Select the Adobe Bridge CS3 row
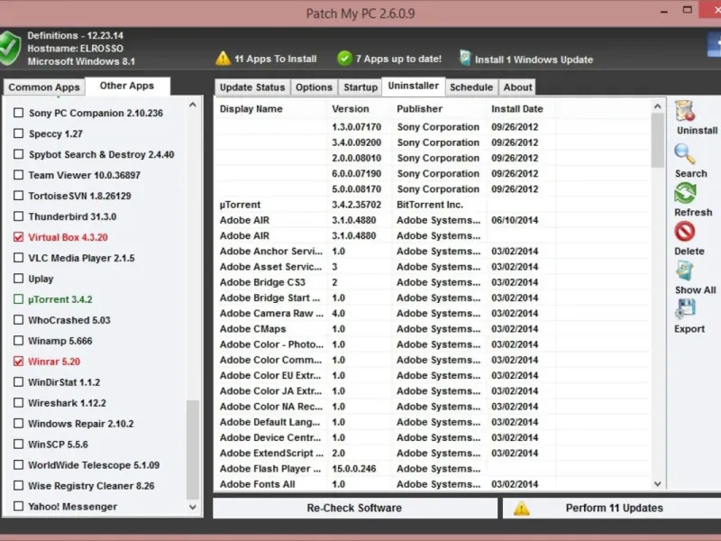Image resolution: width=721 pixels, height=541 pixels. (x=433, y=282)
